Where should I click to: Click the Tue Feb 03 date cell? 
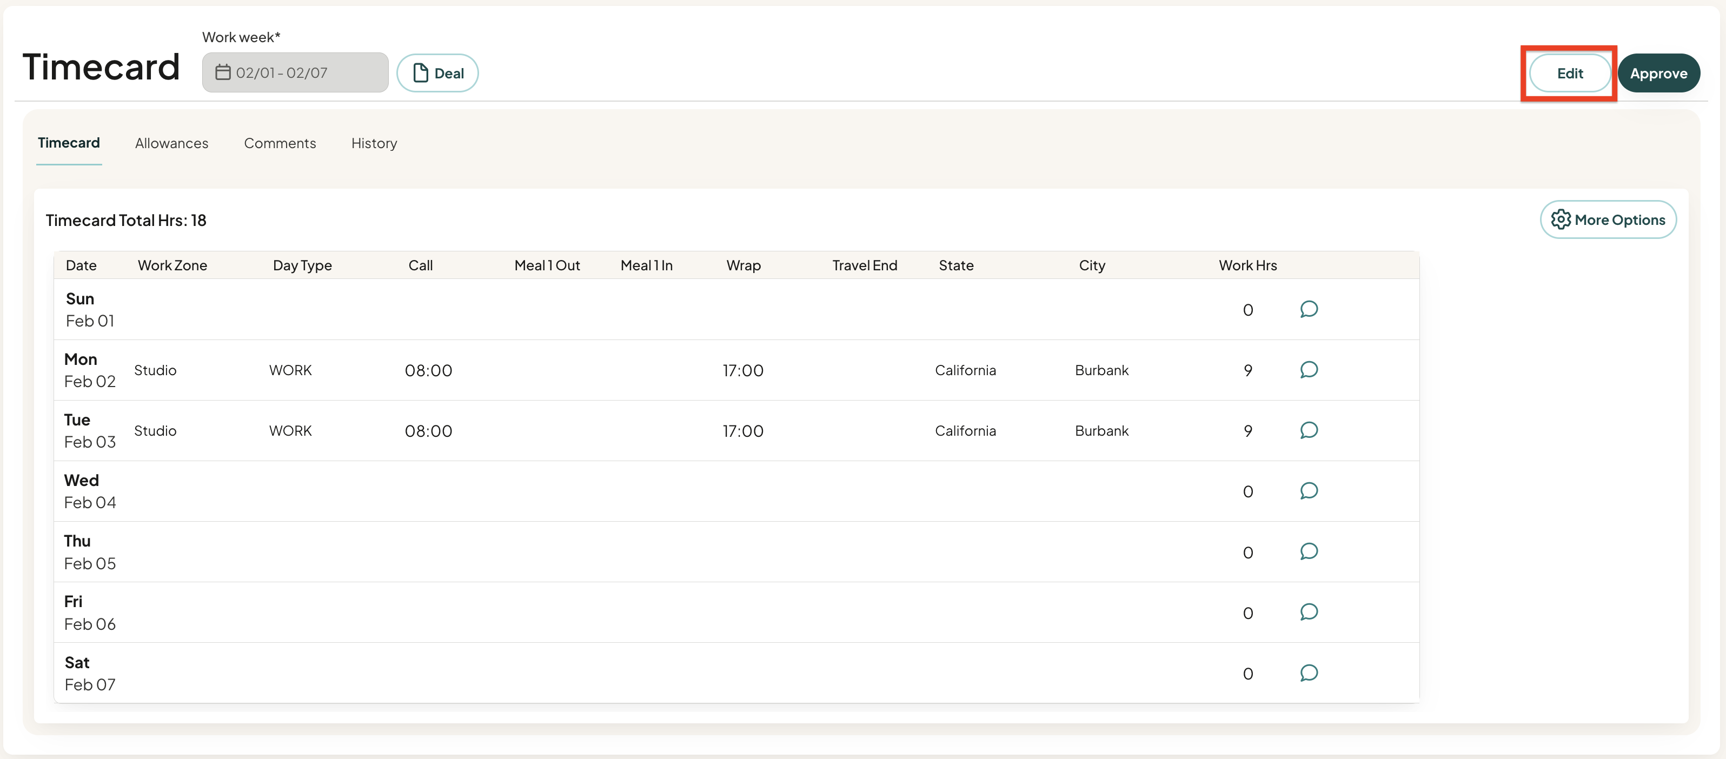[x=90, y=431]
